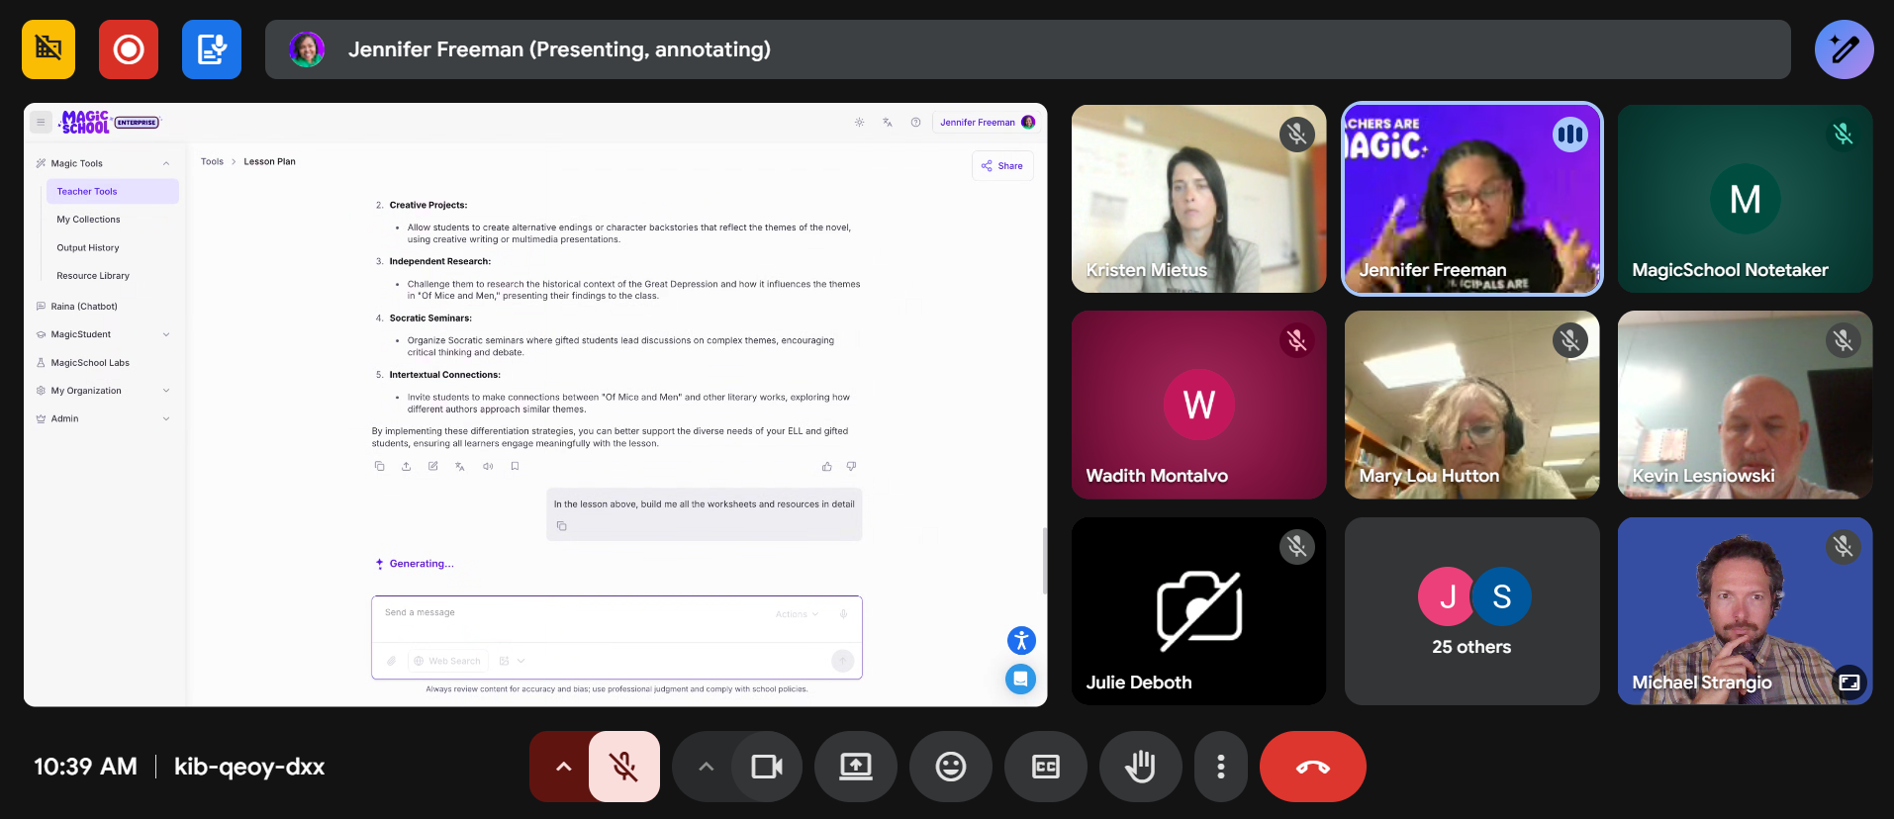This screenshot has width=1894, height=819.
Task: Click the present screen icon
Action: 855,767
